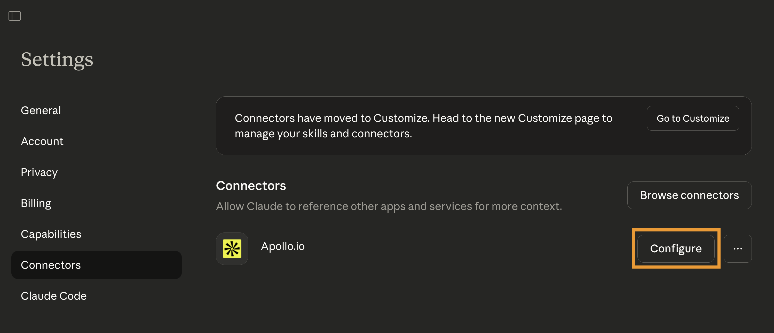
Task: Click the "Connectors have moved to Customize" line
Action: point(423,118)
